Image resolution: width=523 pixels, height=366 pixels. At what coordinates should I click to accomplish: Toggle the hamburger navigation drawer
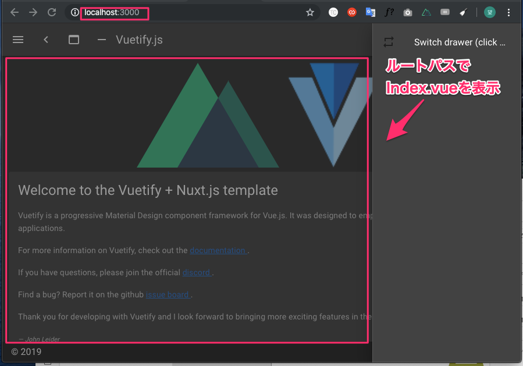click(x=18, y=40)
